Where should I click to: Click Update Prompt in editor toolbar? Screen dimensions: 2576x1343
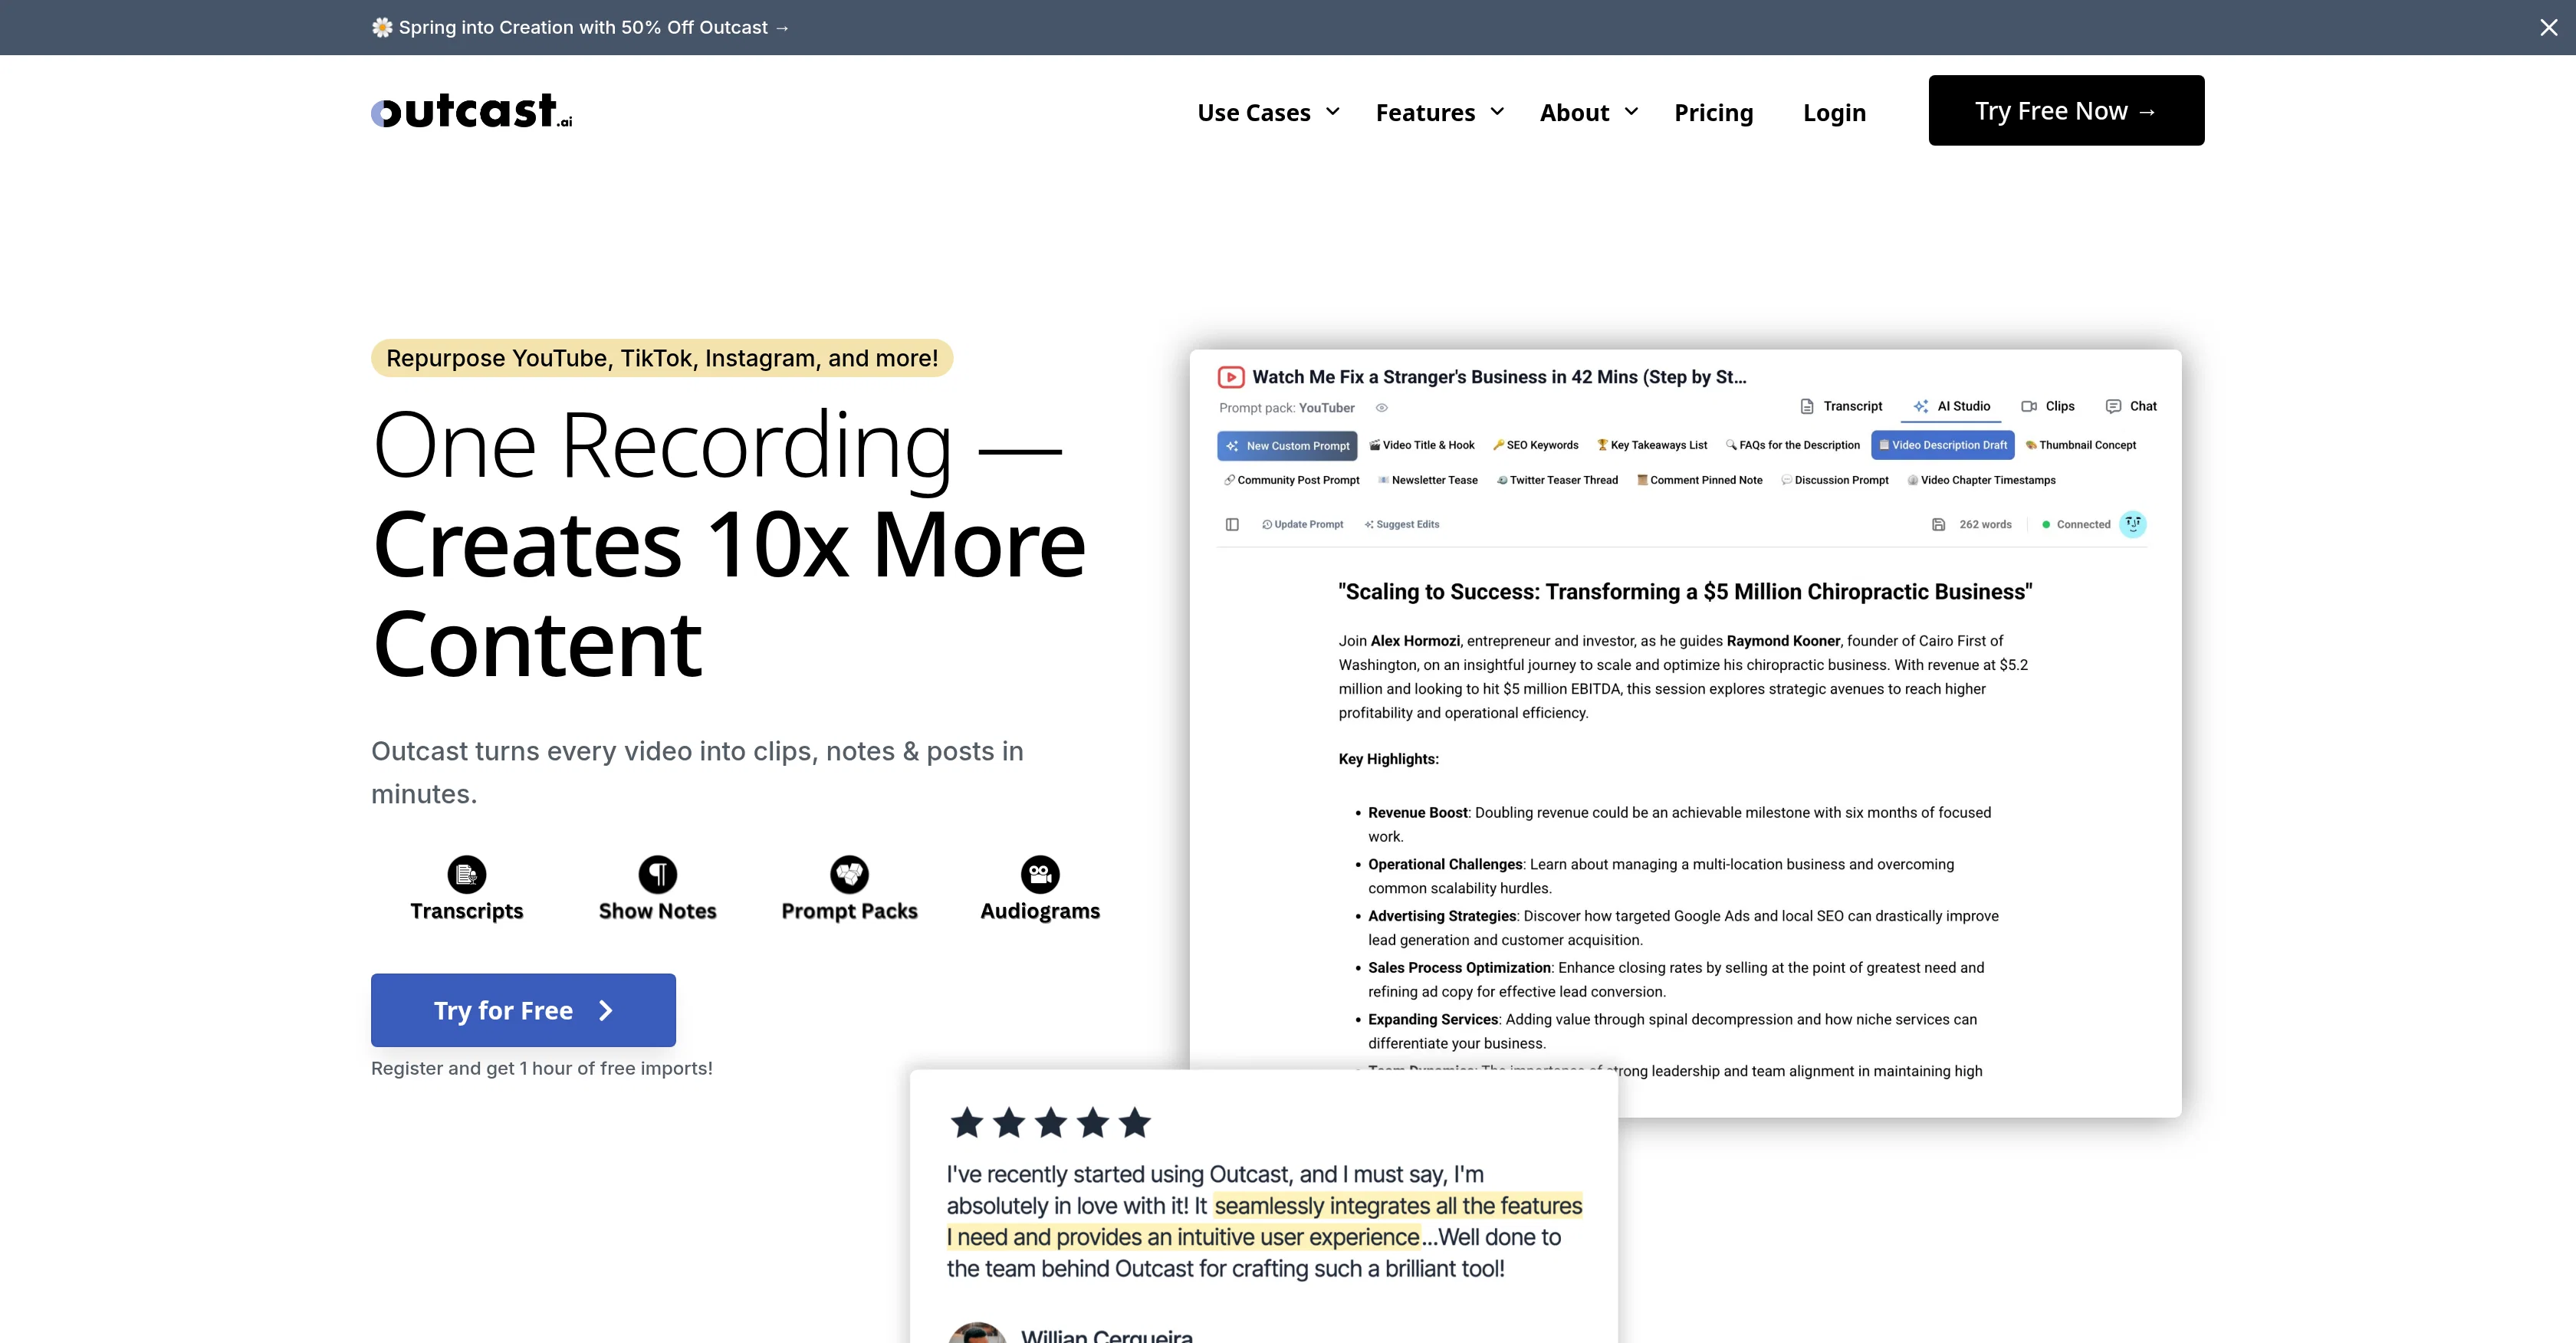1302,524
